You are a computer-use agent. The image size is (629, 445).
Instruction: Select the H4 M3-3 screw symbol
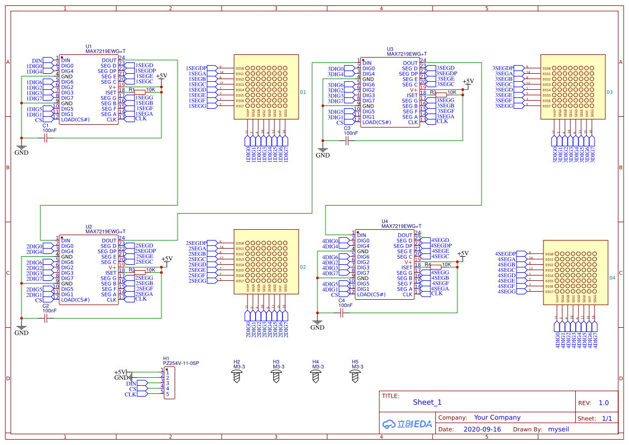point(316,376)
